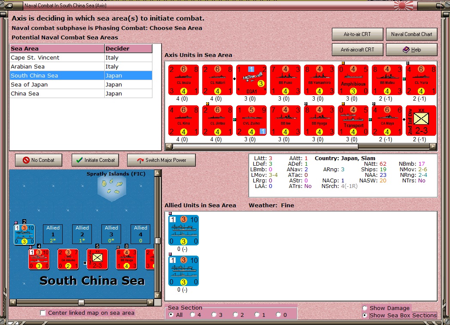
Task: Select the CL Isuzu cruiser counter
Action: click(x=184, y=80)
